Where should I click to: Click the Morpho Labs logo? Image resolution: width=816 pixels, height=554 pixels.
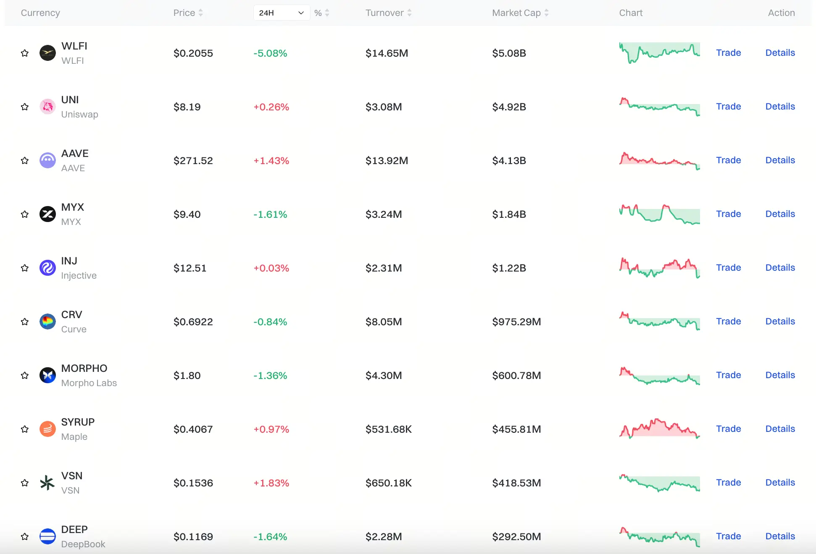click(x=47, y=375)
